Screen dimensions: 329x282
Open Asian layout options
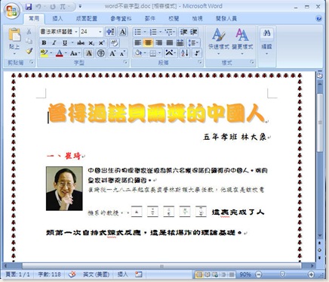(x=171, y=53)
